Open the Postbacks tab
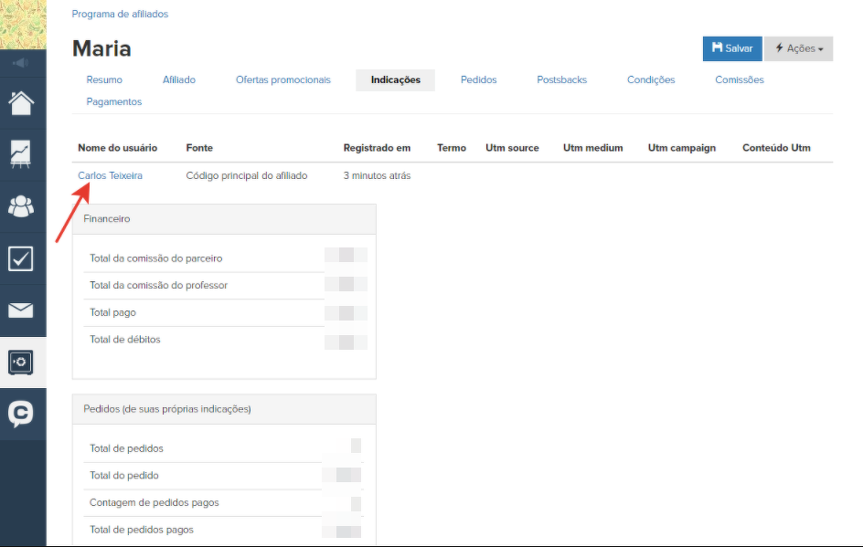The height and width of the screenshot is (547, 863). [x=561, y=80]
